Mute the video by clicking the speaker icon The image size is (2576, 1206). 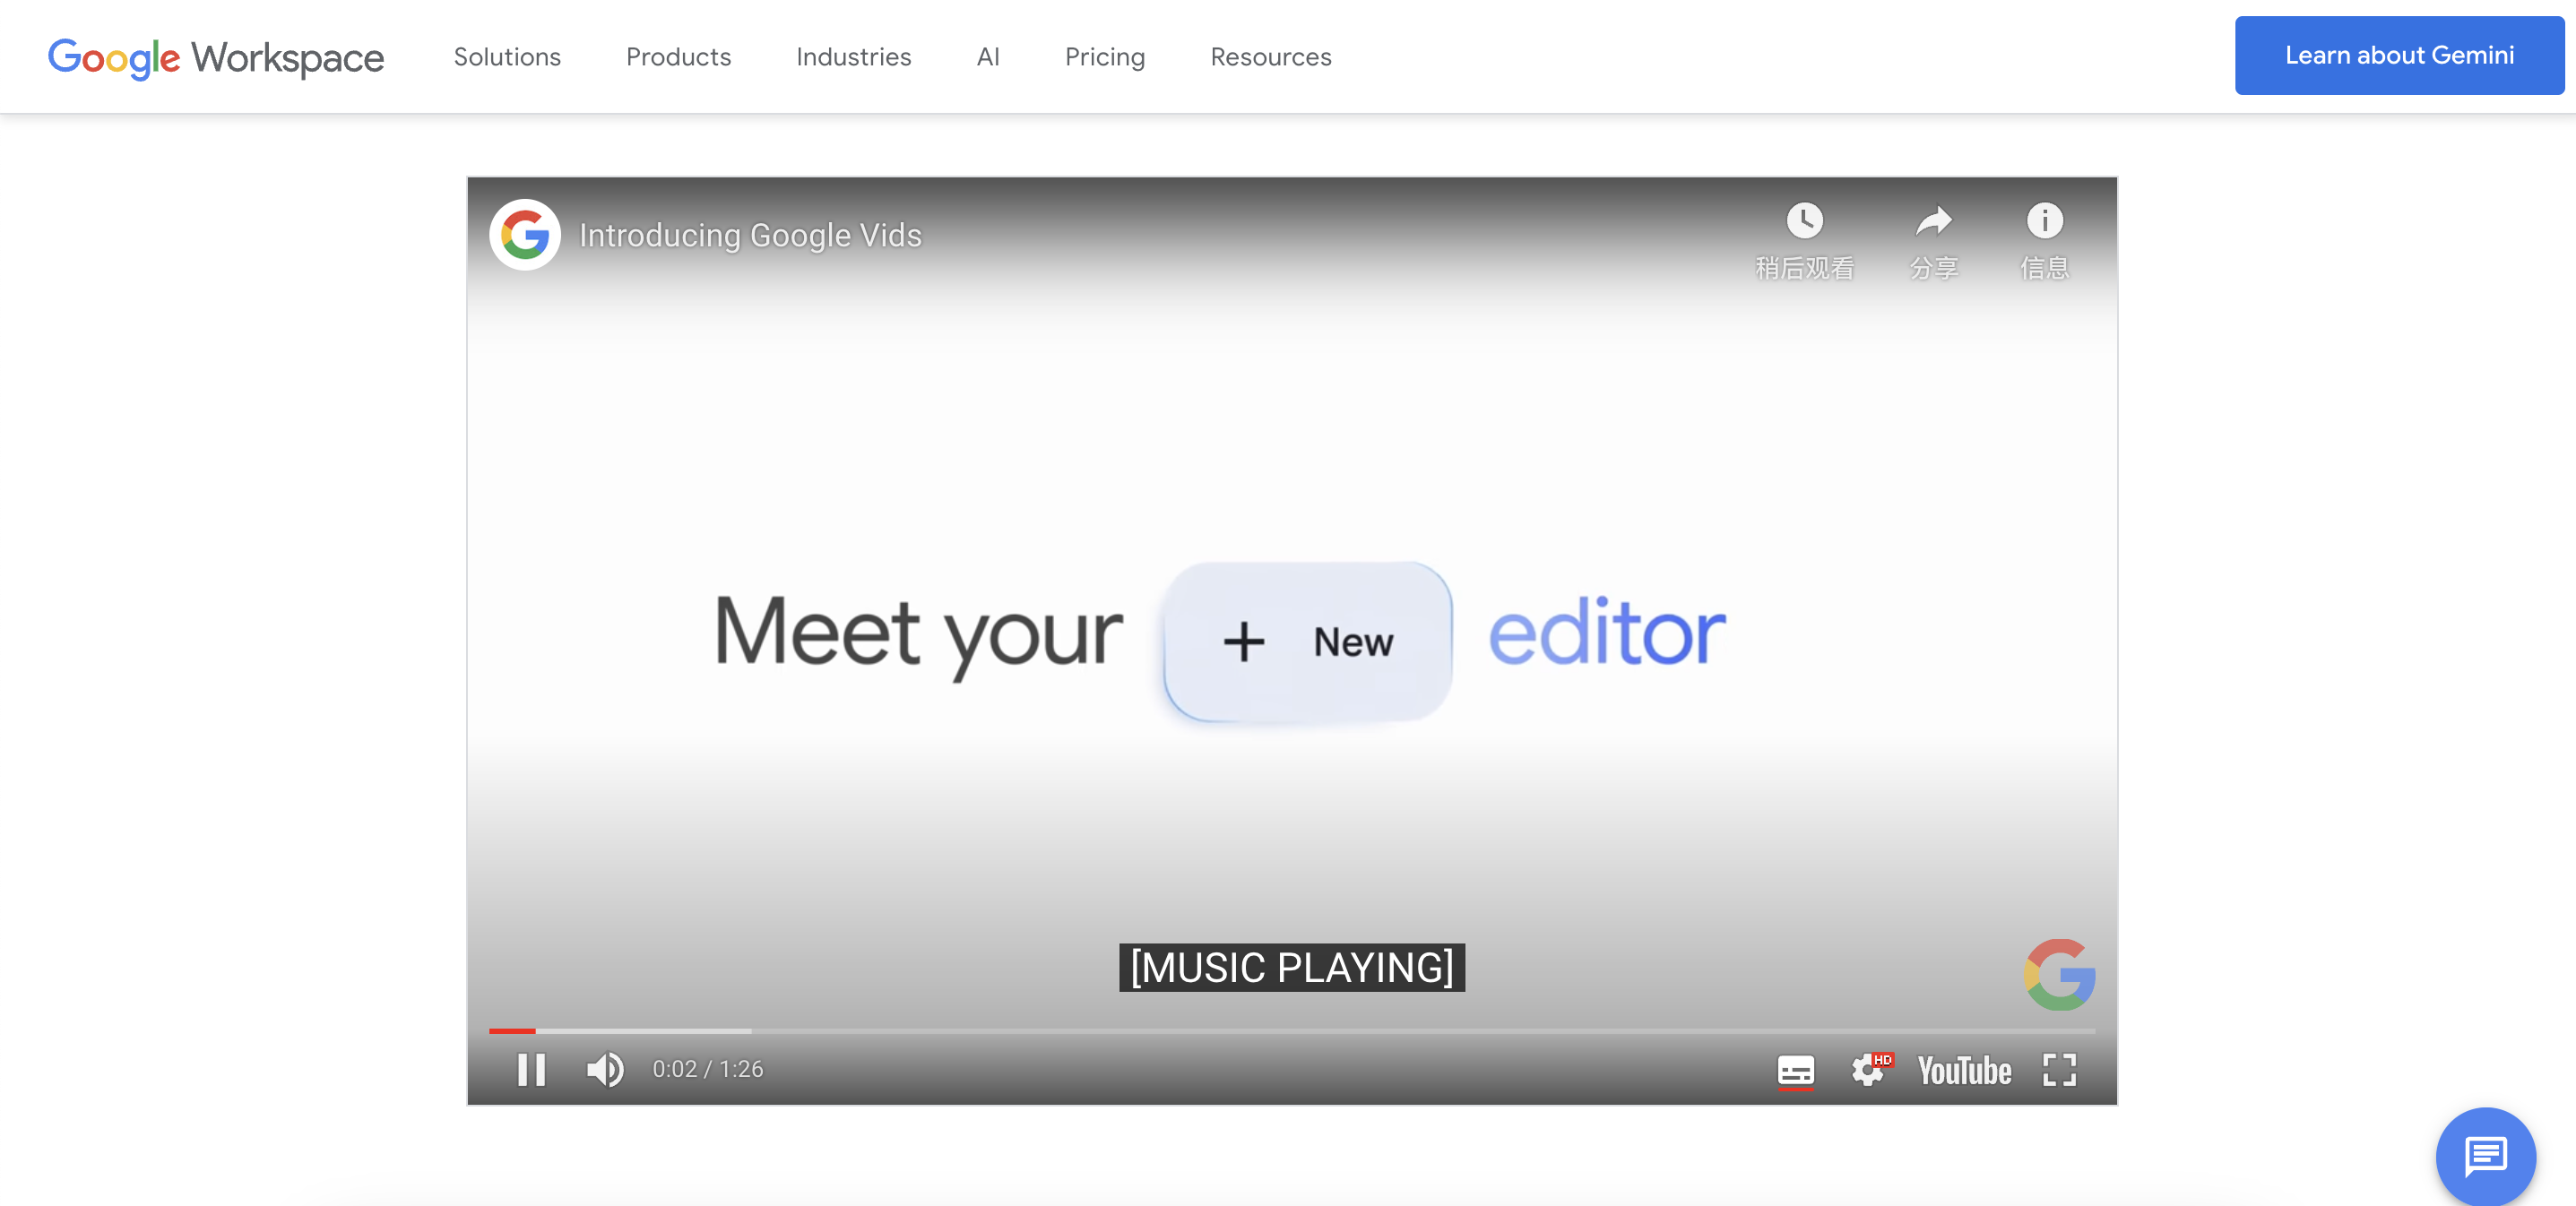604,1069
